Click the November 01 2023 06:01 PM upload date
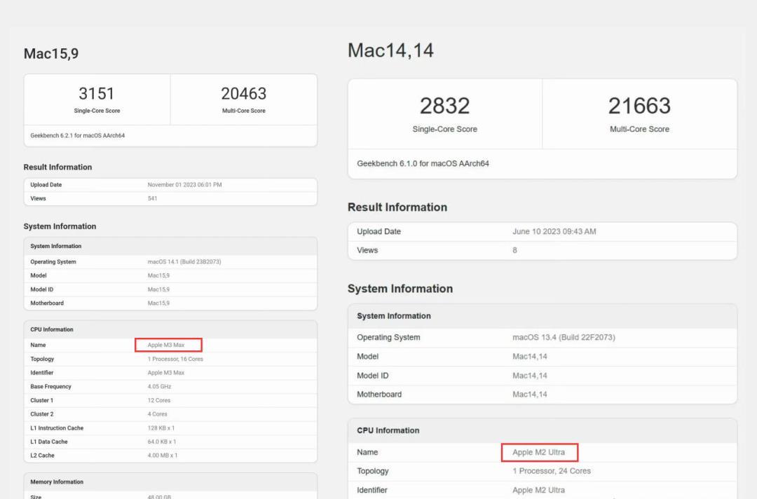The height and width of the screenshot is (499, 757). (184, 185)
